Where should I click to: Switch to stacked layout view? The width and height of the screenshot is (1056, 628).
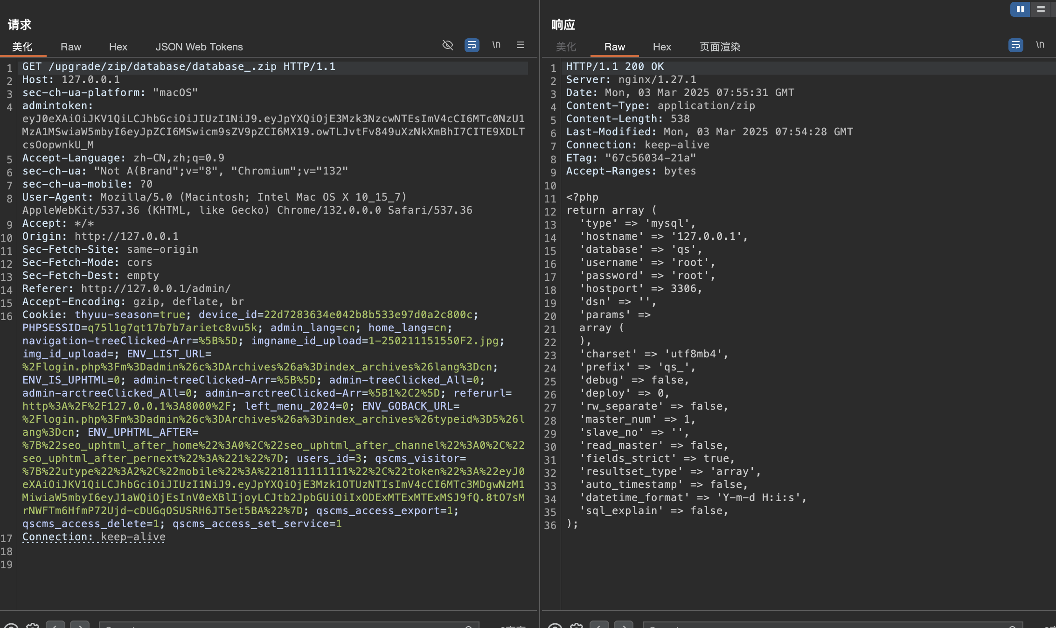[x=1041, y=9]
